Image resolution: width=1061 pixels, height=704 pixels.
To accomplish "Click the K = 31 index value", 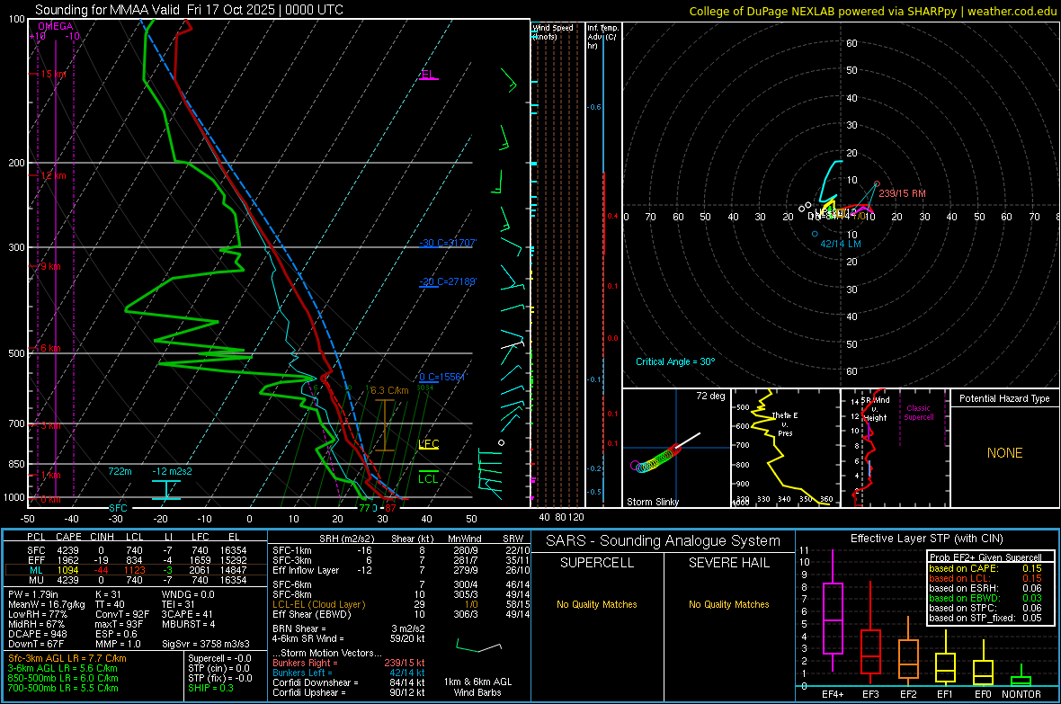I will tap(108, 594).
